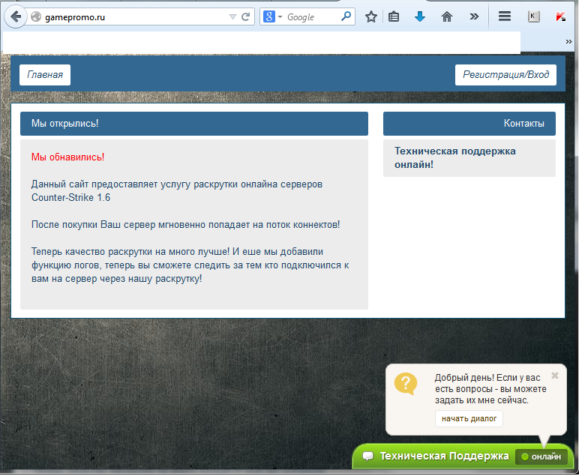The image size is (579, 476).
Task: Close the chat greeting popup
Action: (x=555, y=376)
